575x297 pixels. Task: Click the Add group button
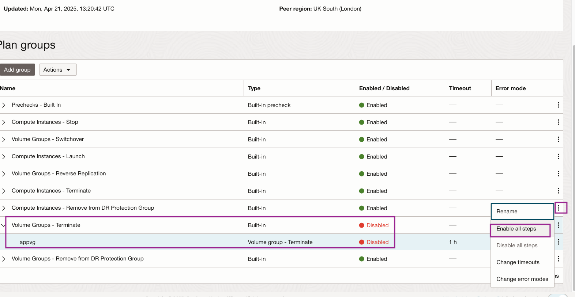[18, 70]
